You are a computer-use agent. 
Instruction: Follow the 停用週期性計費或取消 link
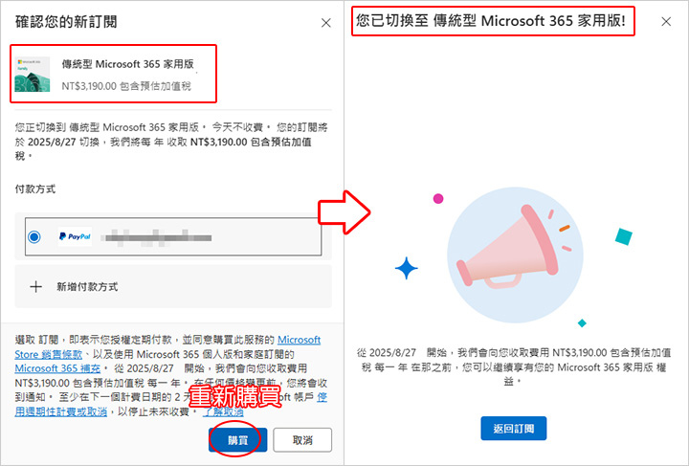tap(171, 405)
